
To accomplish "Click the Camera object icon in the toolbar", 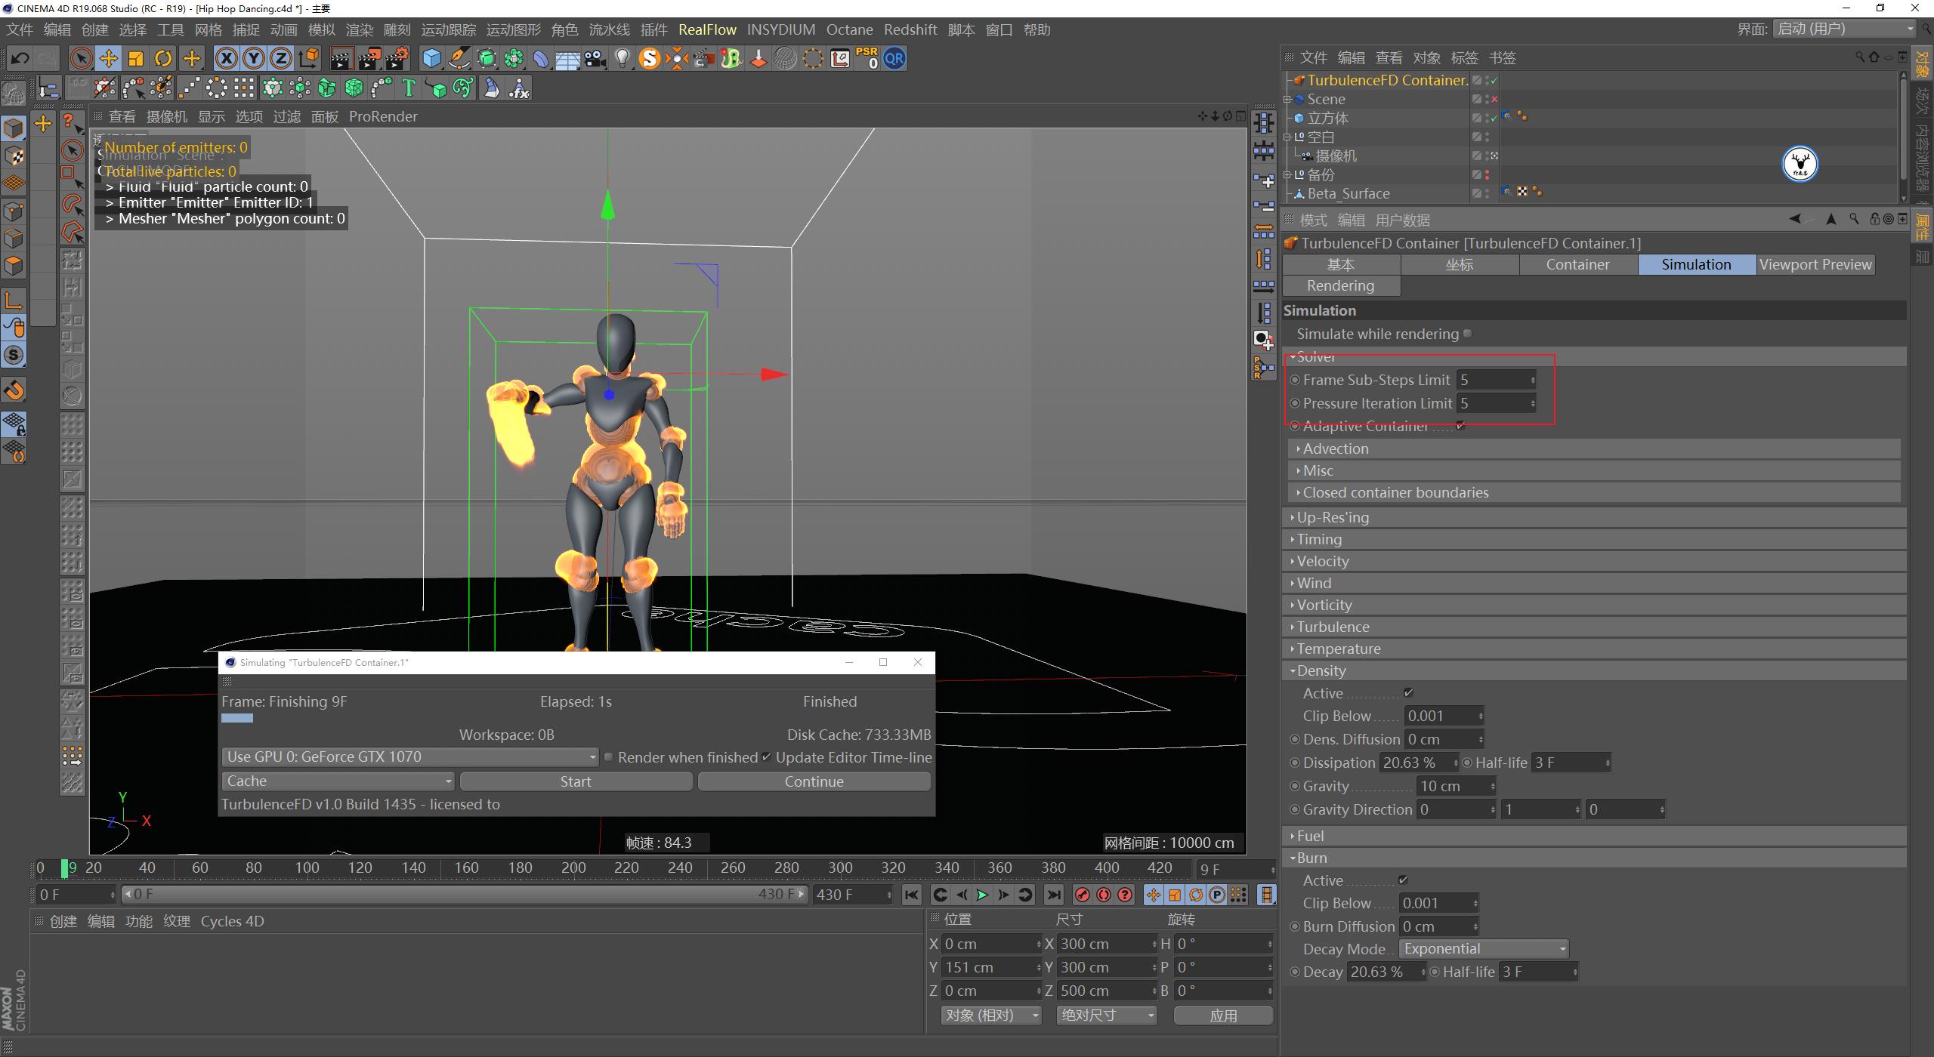I will [595, 58].
